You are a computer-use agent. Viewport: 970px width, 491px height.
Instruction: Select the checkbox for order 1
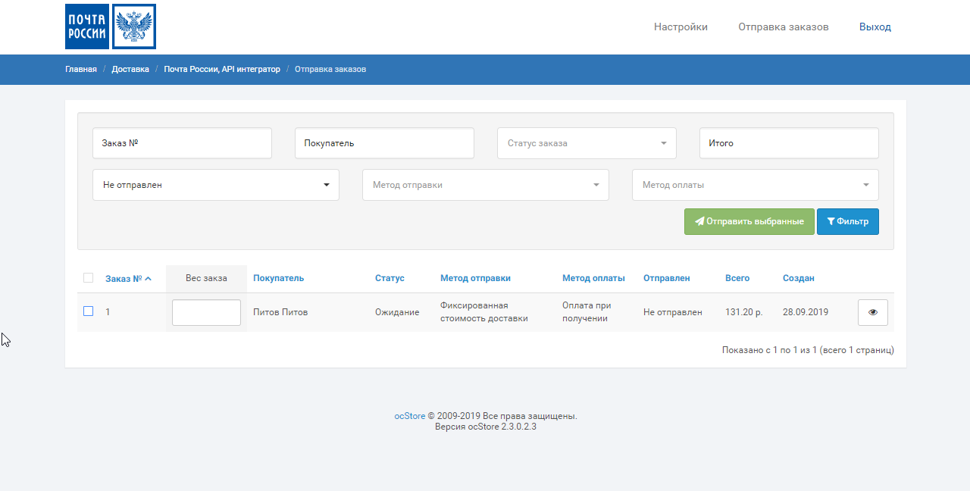[x=88, y=311]
